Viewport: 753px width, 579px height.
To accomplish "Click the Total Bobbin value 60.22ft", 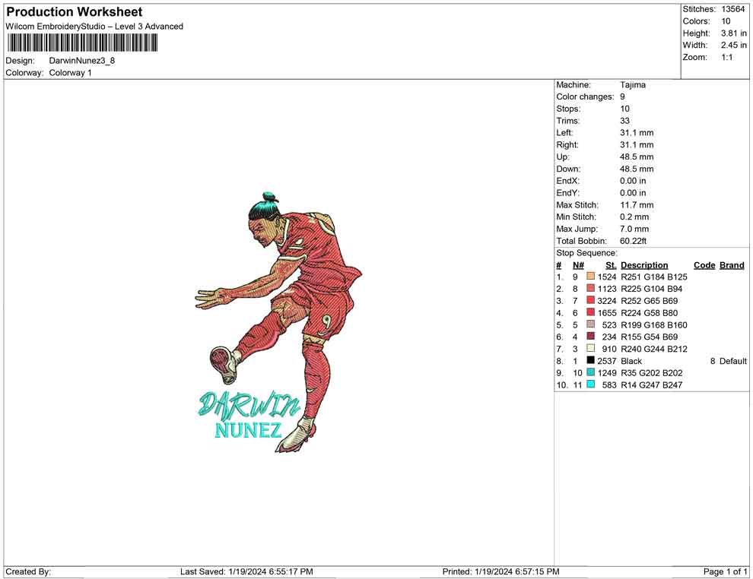I will click(x=633, y=241).
